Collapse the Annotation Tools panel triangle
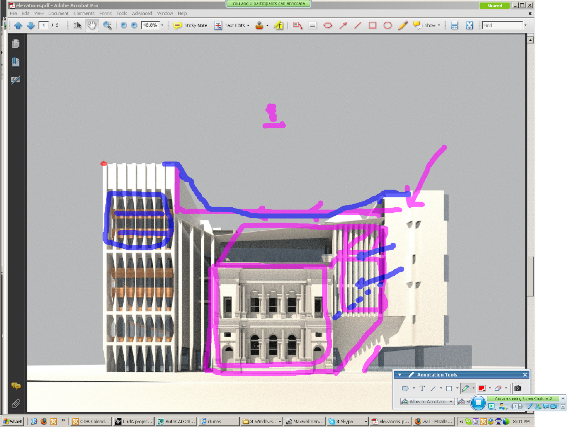 [400, 375]
